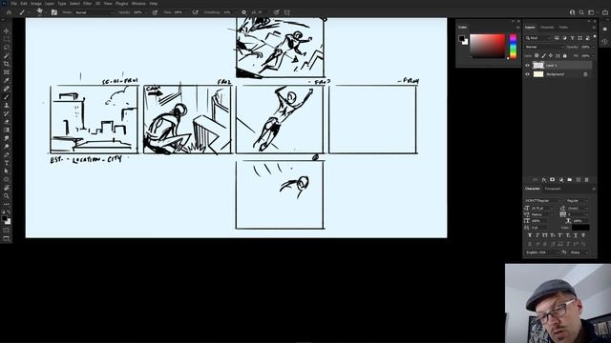Image resolution: width=611 pixels, height=343 pixels.
Task: Toggle lock position
Action: click(x=551, y=56)
